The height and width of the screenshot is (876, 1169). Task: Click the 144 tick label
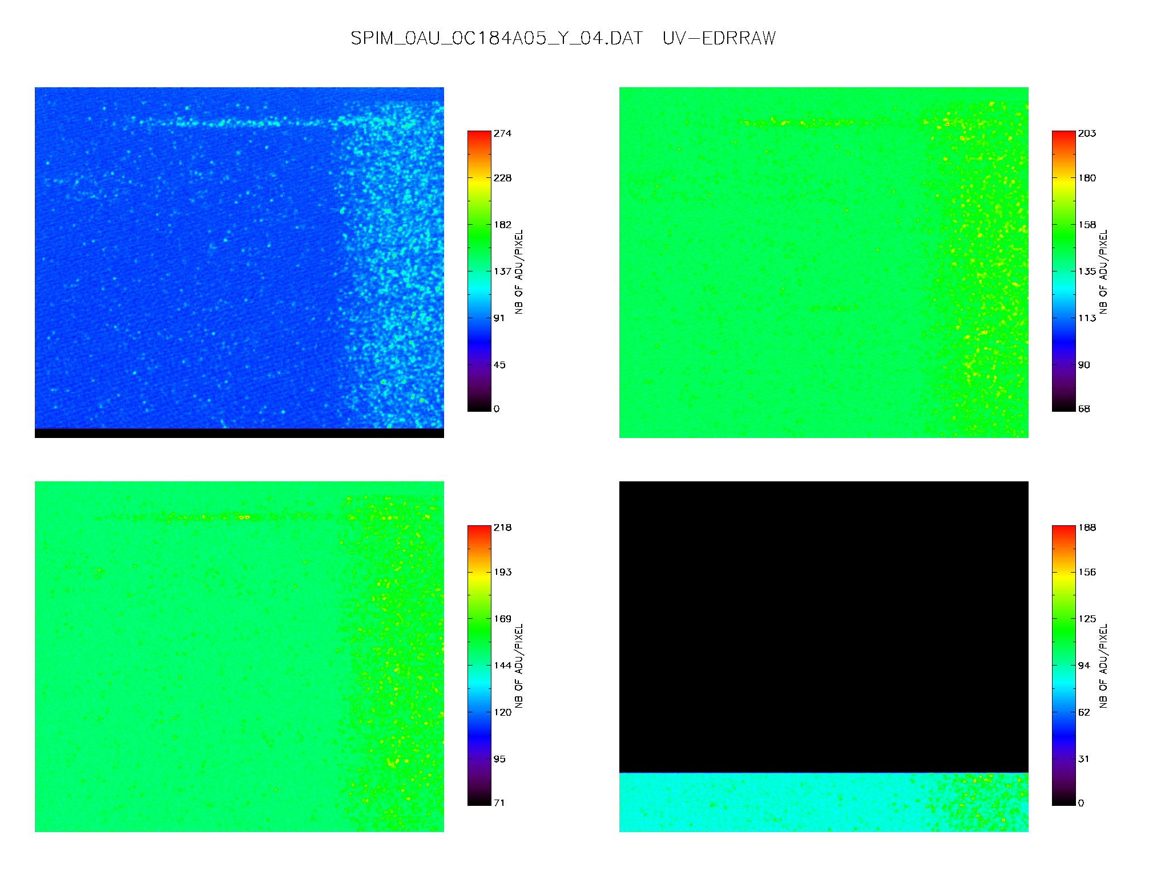pos(503,666)
